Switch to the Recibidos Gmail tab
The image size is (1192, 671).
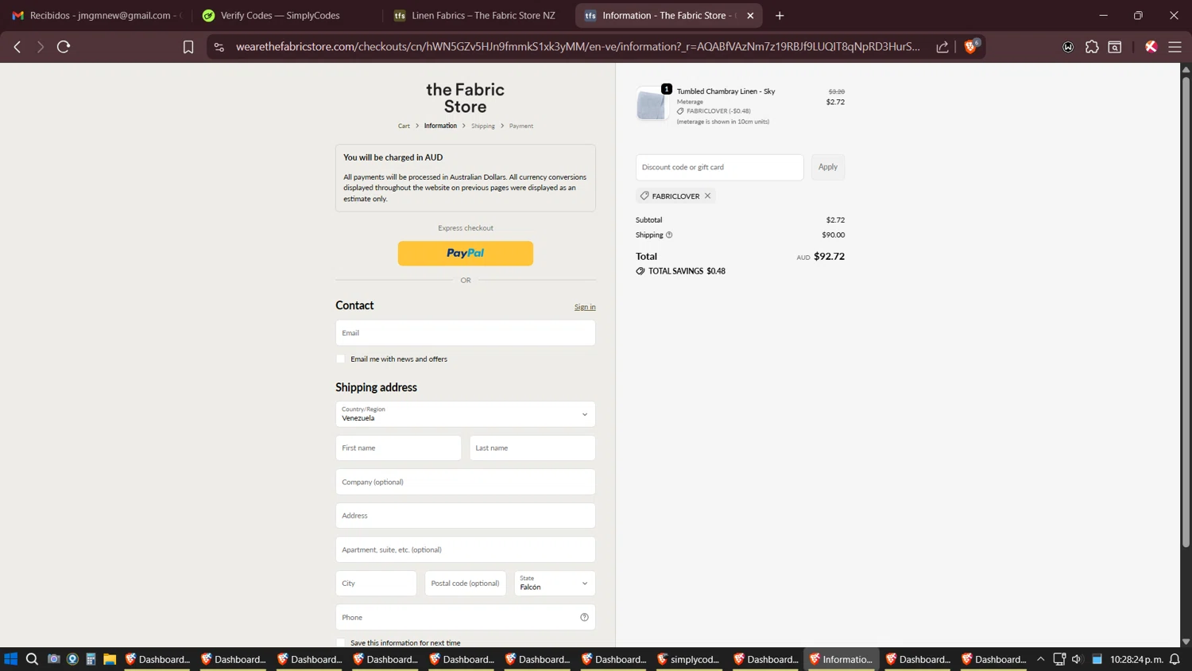pyautogui.click(x=95, y=15)
